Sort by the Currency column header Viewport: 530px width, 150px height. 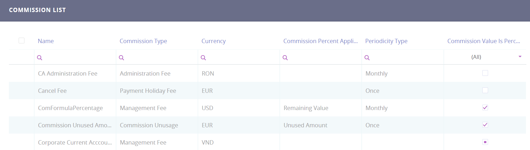tap(213, 41)
